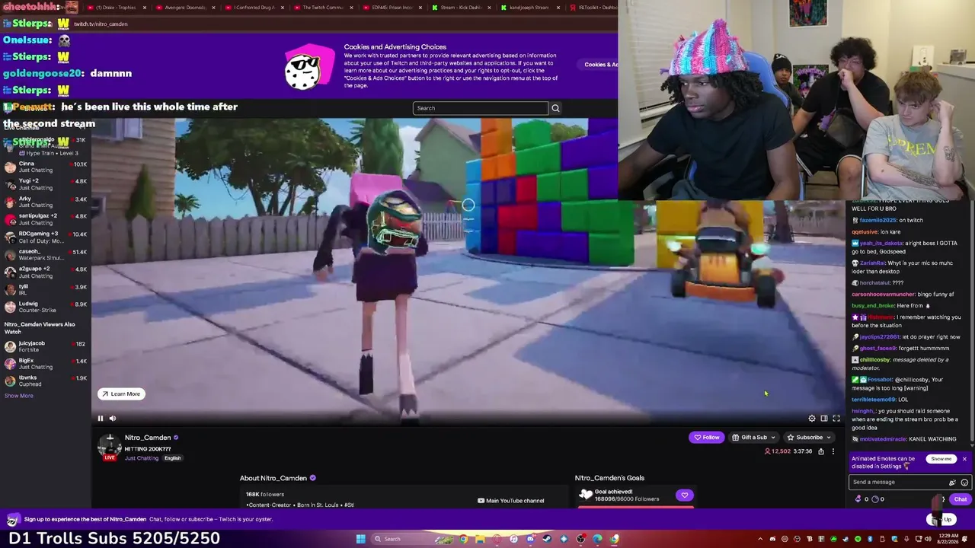Viewport: 975px width, 548px height.
Task: Open the emote picker smiley icon
Action: click(964, 483)
